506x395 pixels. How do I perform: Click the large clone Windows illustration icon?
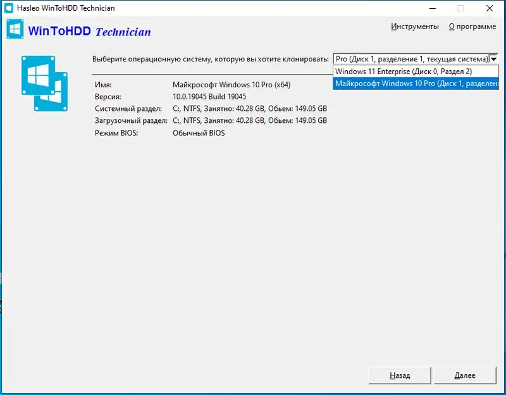tap(44, 84)
